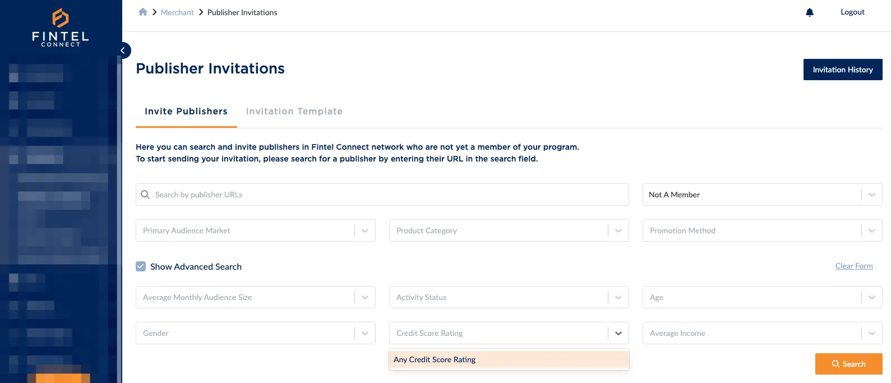Collapse the sidebar using the chevron arrow
The height and width of the screenshot is (383, 891).
pos(123,50)
